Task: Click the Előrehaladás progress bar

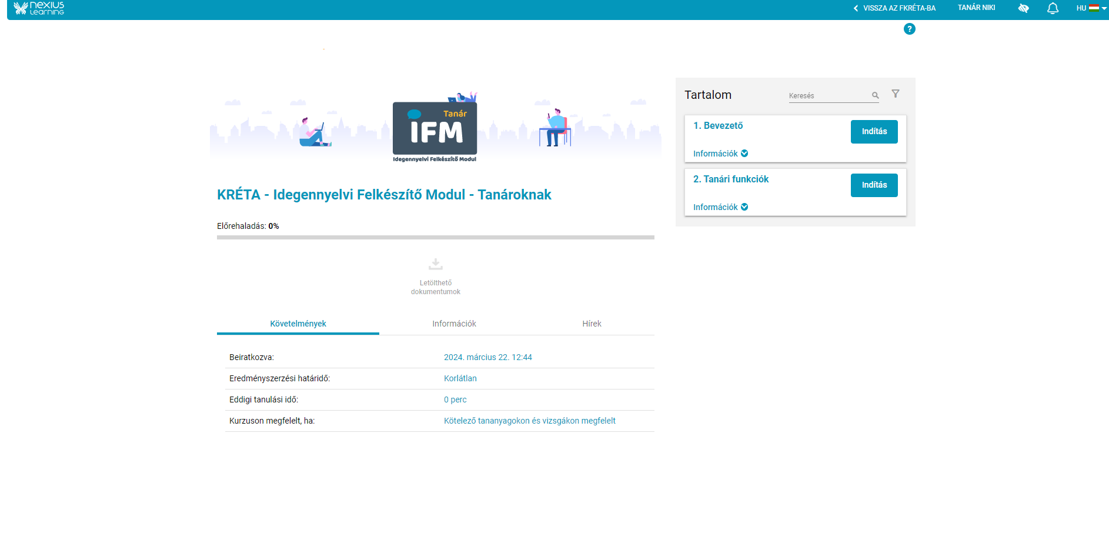Action: click(436, 238)
